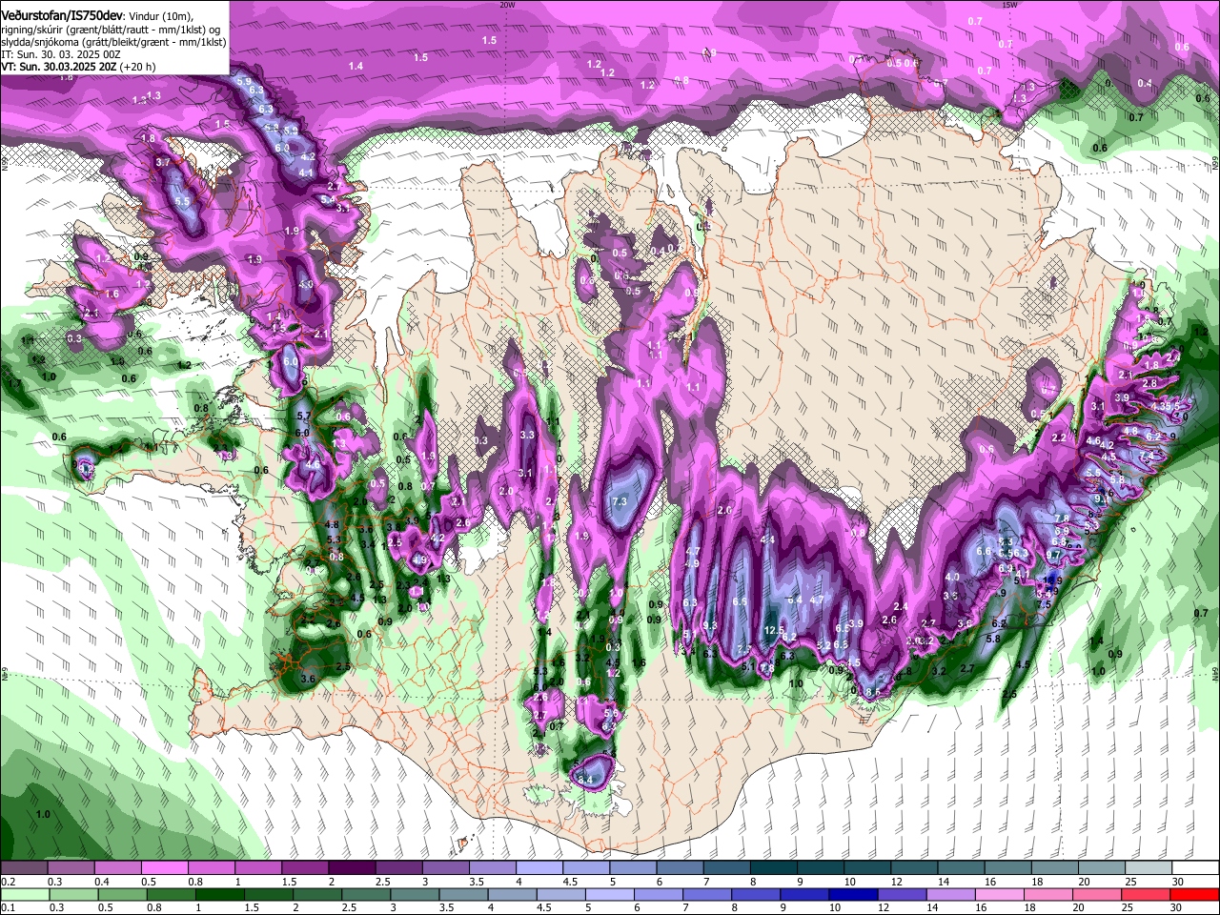
Task: Click the 'Vindur (10m)' label in header
Action: coord(161,17)
